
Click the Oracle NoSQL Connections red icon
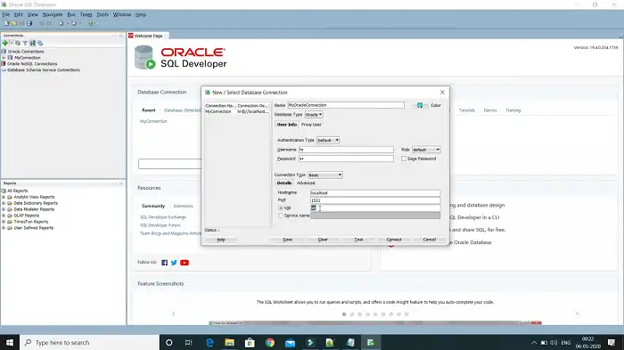pyautogui.click(x=4, y=63)
